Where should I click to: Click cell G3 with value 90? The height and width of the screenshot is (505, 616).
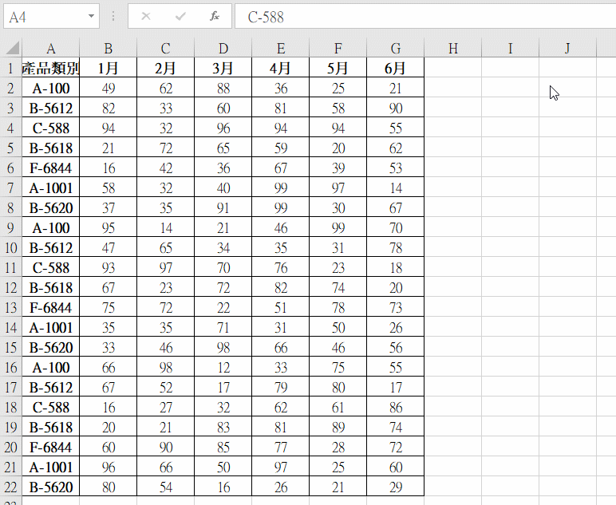[396, 108]
